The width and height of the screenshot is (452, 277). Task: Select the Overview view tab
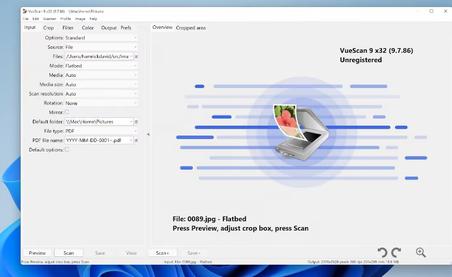162,28
